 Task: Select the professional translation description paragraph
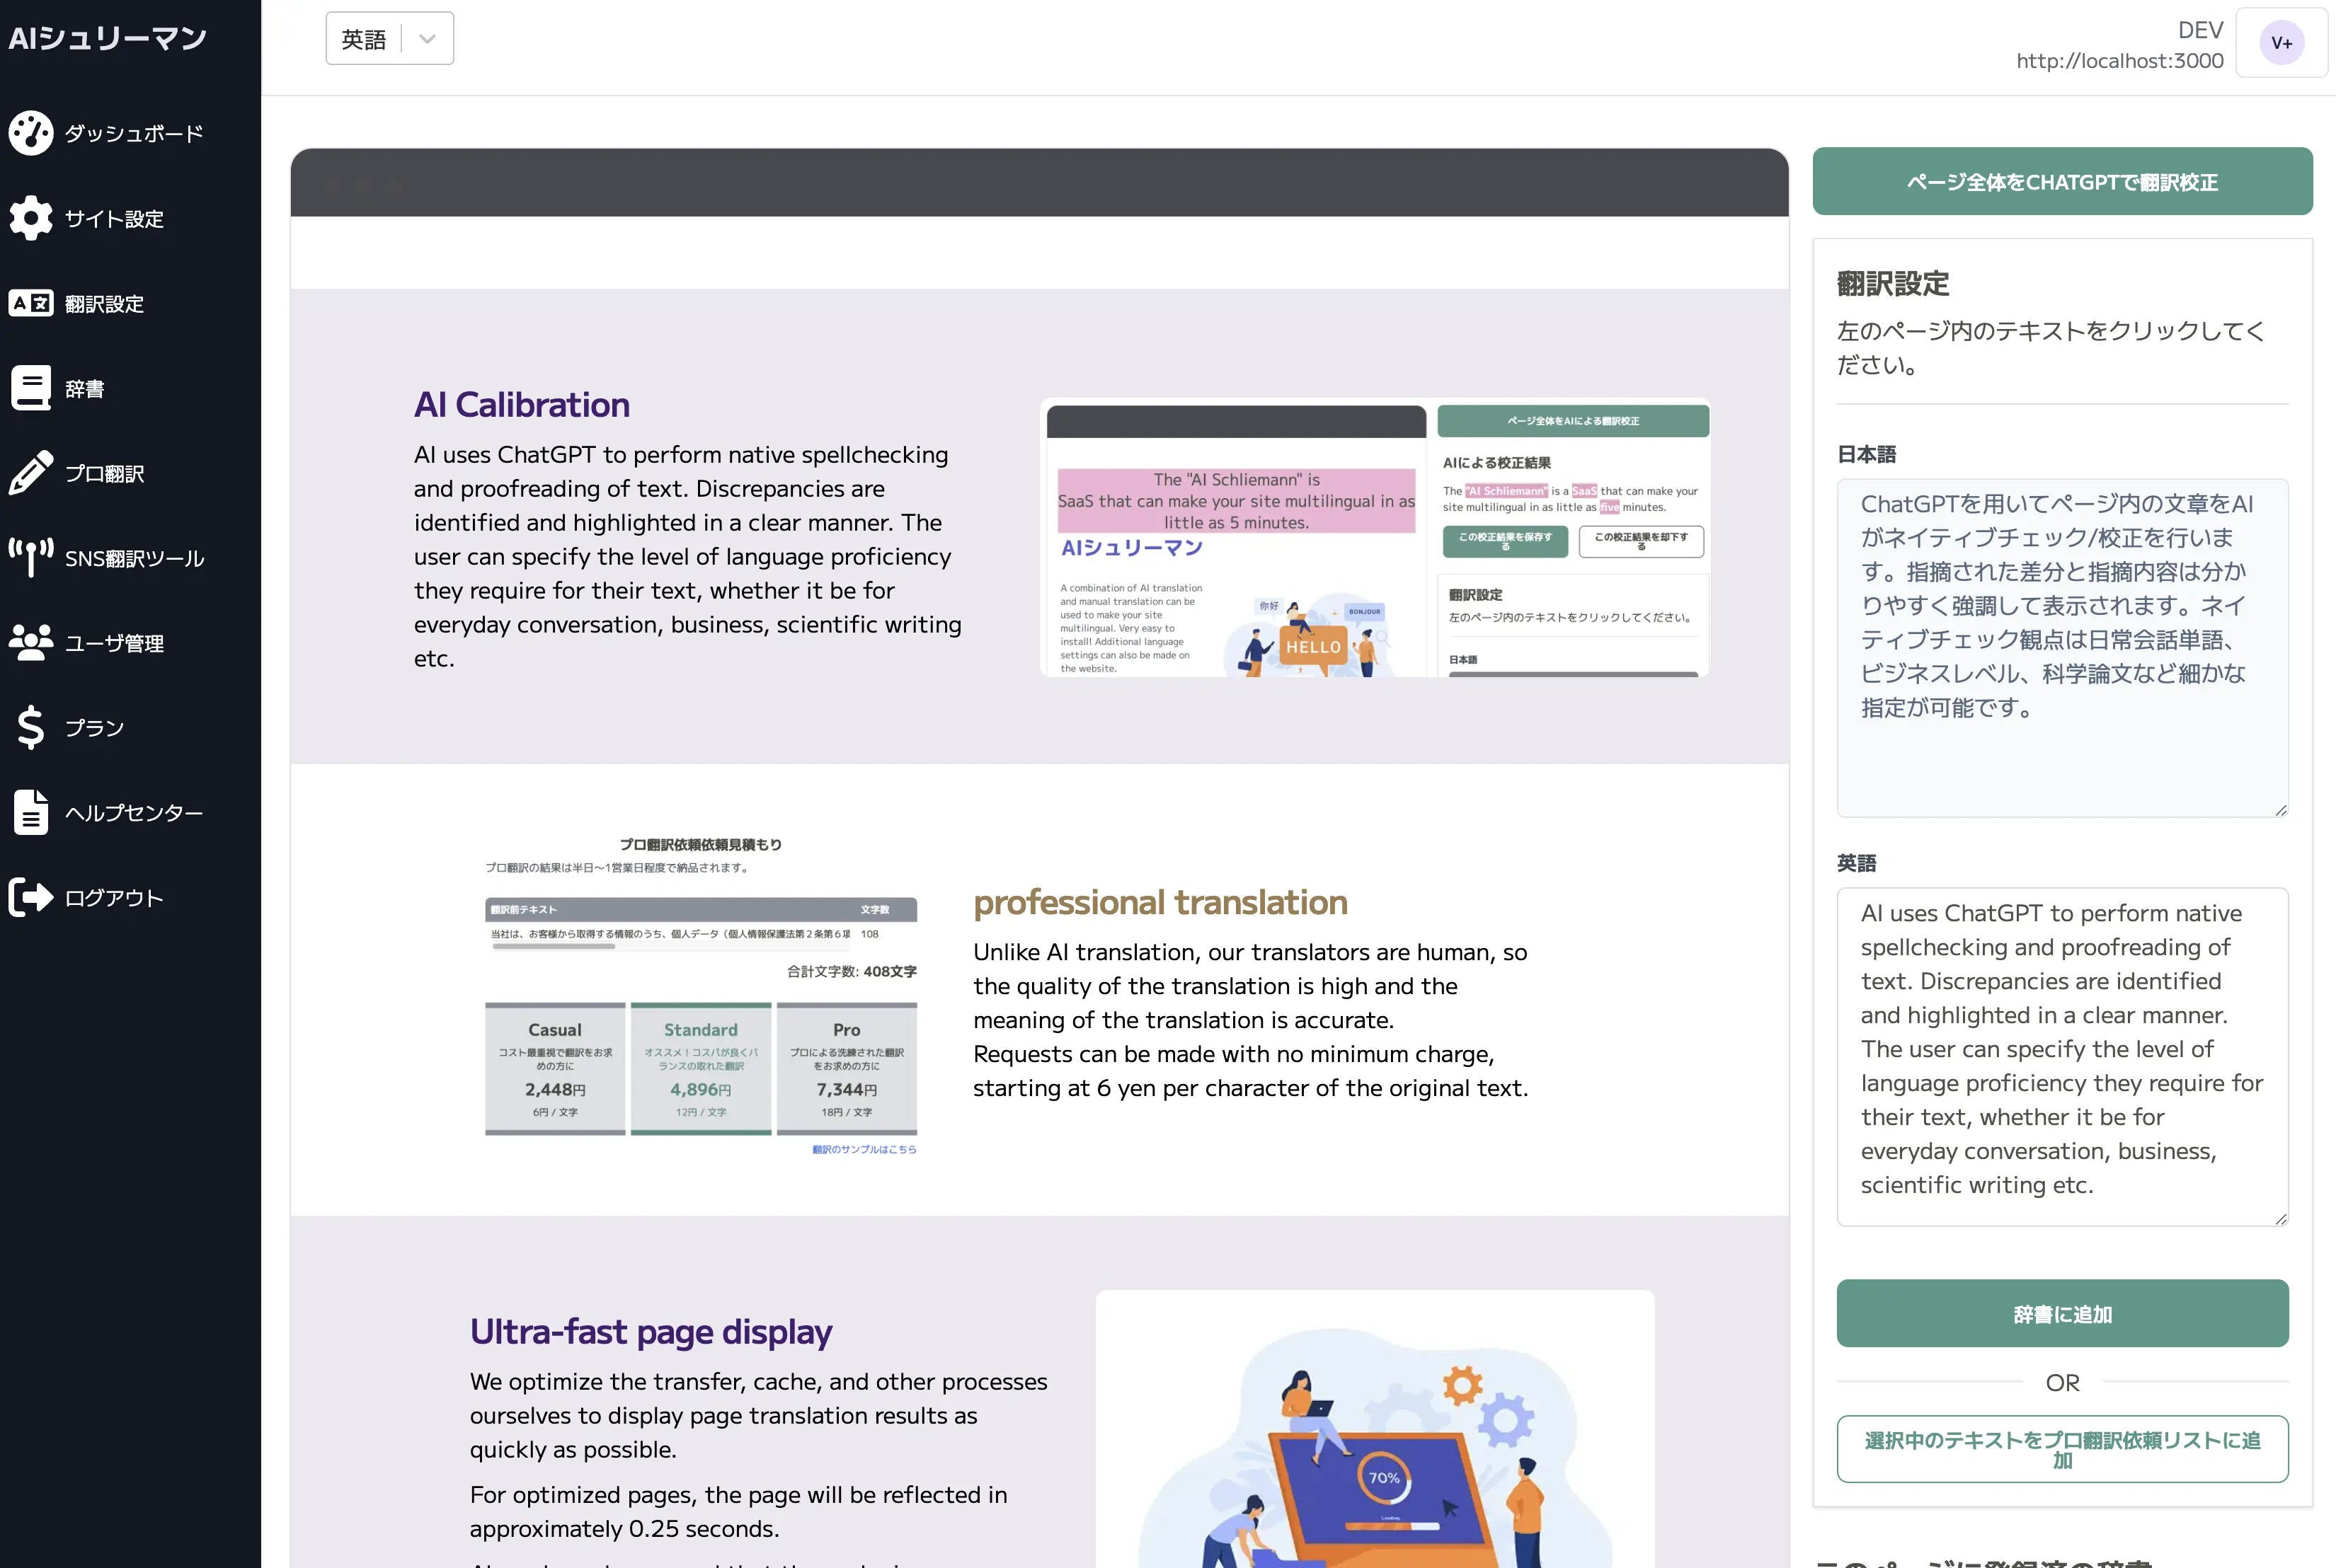tap(1251, 1020)
